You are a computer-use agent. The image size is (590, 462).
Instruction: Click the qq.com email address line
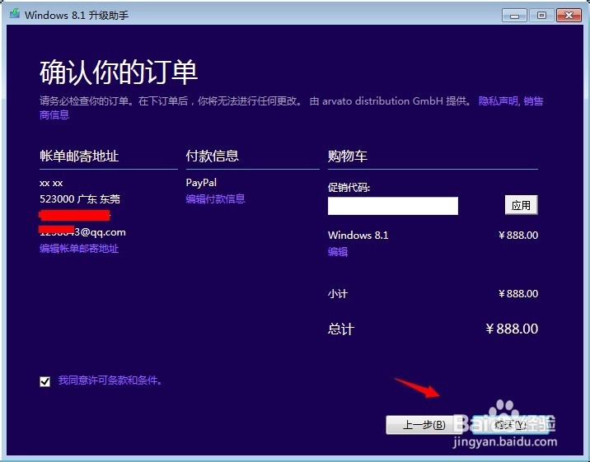pyautogui.click(x=82, y=232)
